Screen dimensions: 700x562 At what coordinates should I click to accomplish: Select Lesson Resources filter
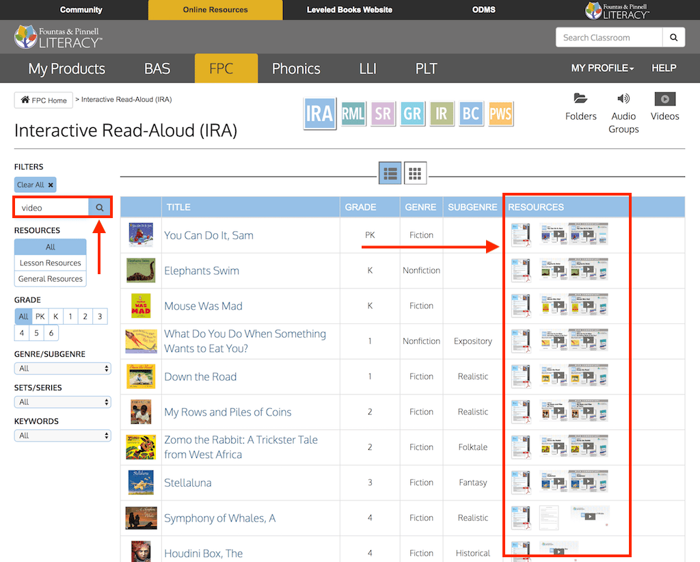coord(50,263)
